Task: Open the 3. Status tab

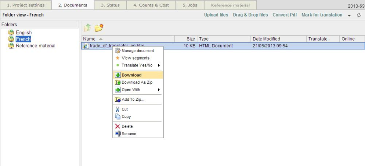Action: [x=110, y=5]
